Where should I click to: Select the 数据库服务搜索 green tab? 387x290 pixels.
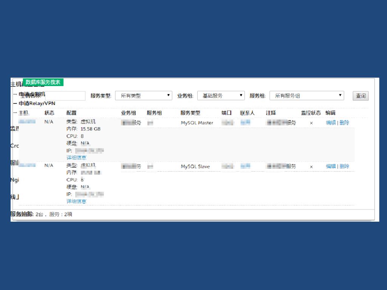pos(43,82)
